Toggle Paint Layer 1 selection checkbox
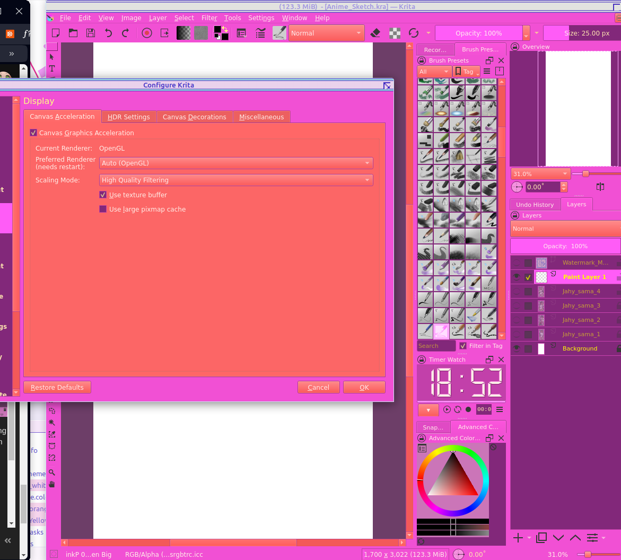 pyautogui.click(x=528, y=277)
